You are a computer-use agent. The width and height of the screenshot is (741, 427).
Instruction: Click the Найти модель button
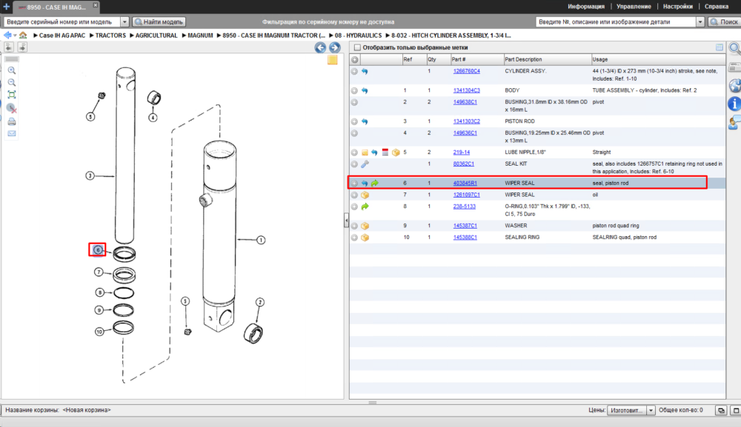(x=159, y=21)
